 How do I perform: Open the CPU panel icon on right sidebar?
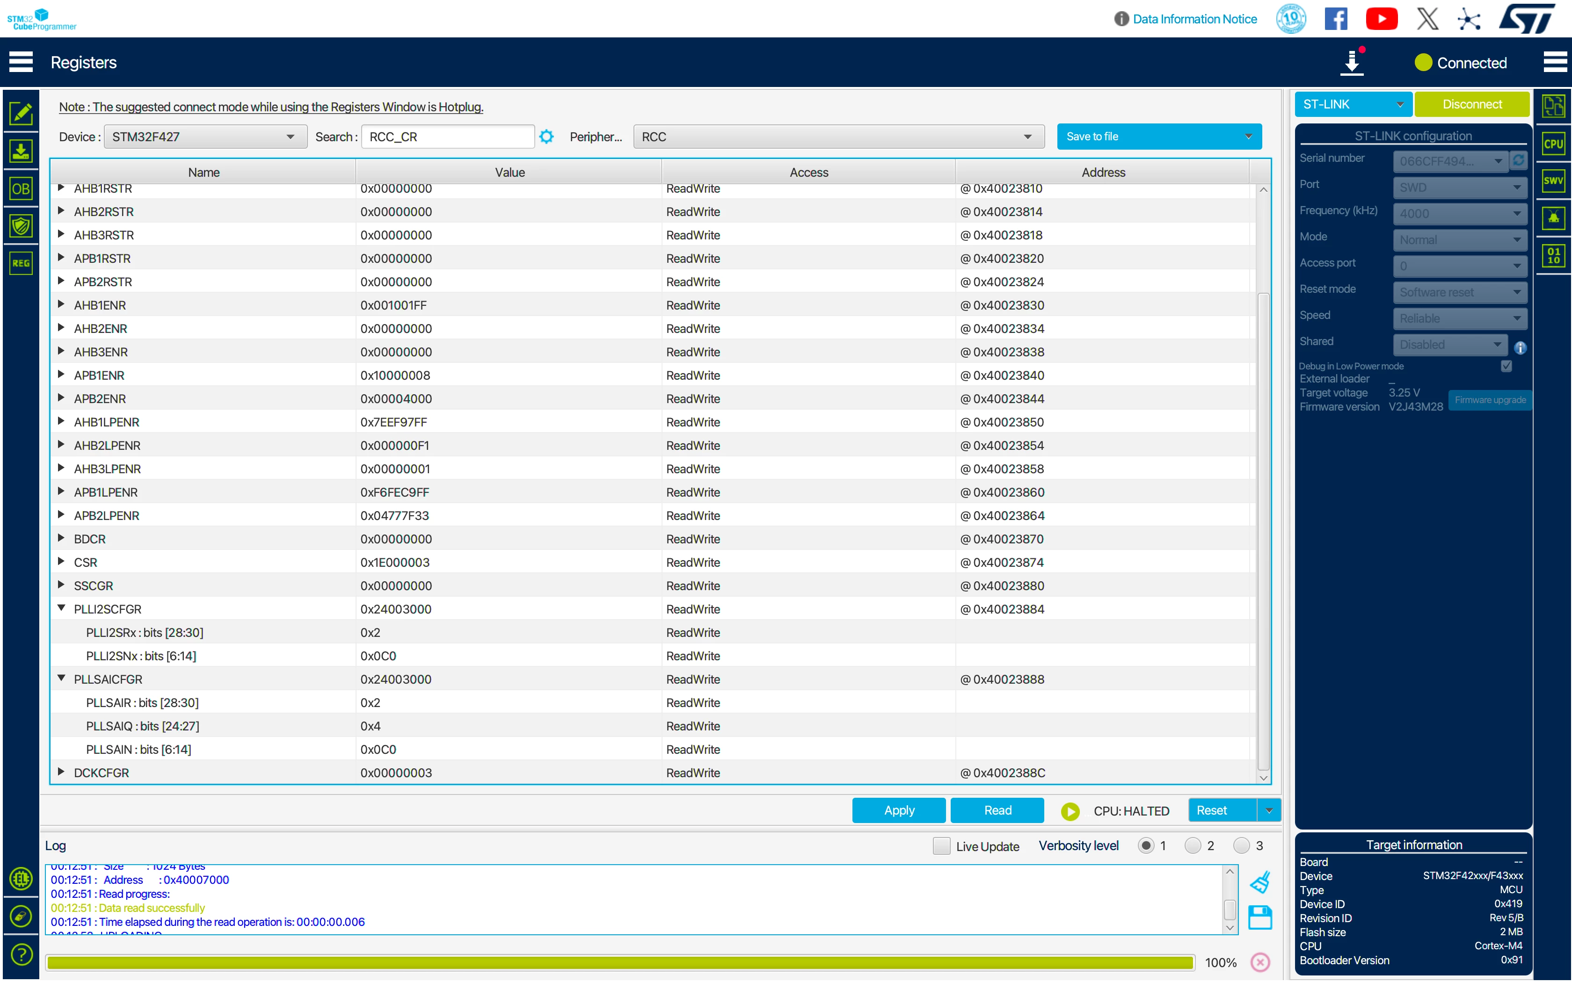click(x=1553, y=144)
